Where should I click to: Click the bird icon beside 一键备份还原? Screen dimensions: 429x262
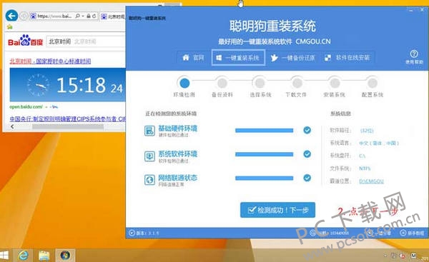274,58
